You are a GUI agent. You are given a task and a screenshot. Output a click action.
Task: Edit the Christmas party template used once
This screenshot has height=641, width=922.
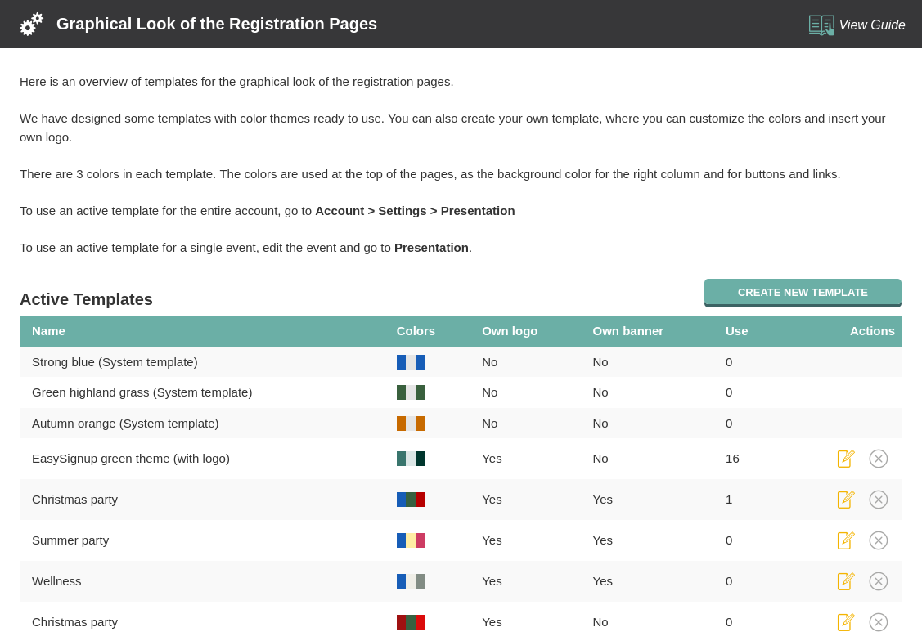(846, 500)
